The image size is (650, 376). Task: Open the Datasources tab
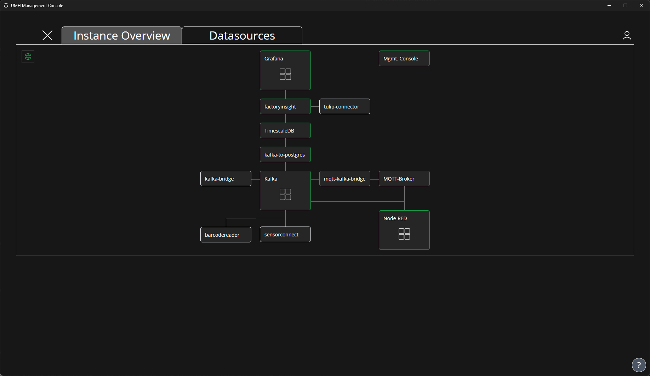pos(242,36)
